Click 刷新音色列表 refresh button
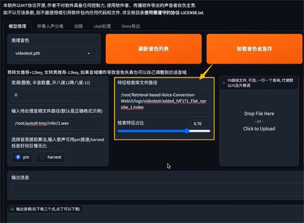 [x=153, y=49]
